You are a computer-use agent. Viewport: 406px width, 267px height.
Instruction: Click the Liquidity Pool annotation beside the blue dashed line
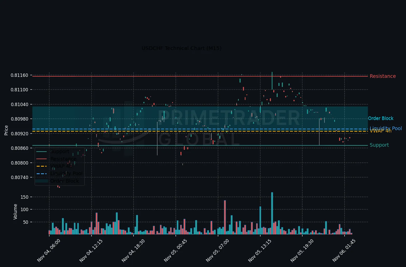[x=386, y=128]
